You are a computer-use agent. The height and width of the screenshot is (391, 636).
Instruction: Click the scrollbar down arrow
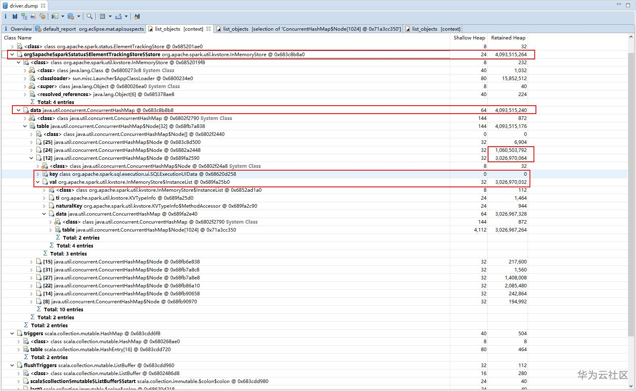click(631, 386)
